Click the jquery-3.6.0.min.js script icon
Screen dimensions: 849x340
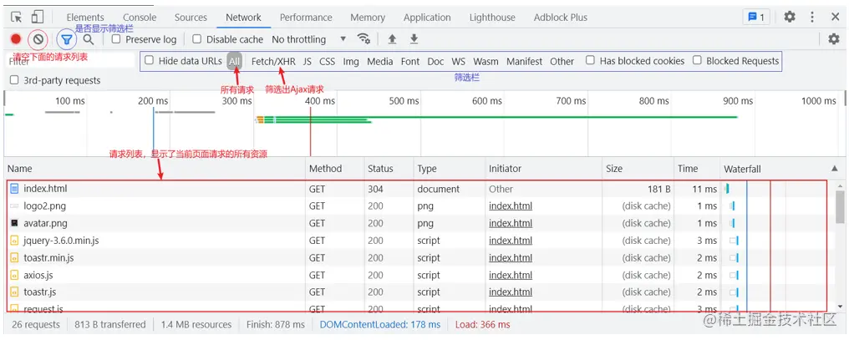coord(14,241)
